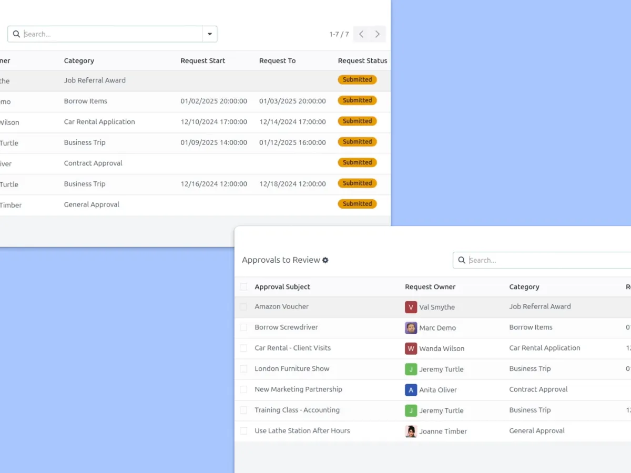This screenshot has height=473, width=631.
Task: Check the Use Lathe Station After Hours checkbox
Action: click(243, 431)
